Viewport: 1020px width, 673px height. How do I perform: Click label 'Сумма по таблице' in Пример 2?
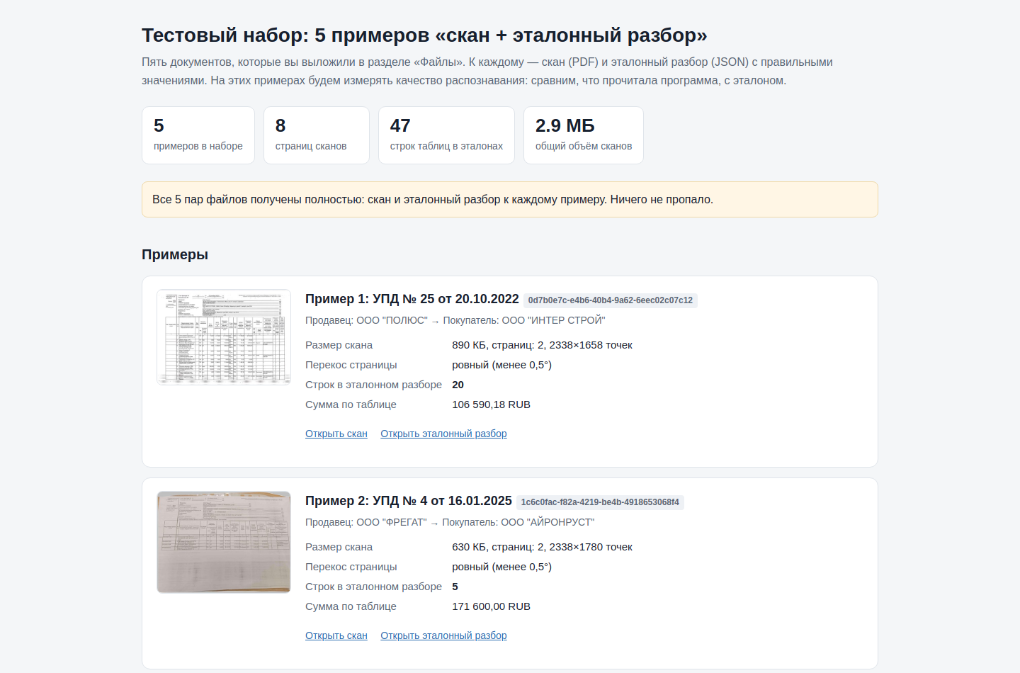click(351, 606)
